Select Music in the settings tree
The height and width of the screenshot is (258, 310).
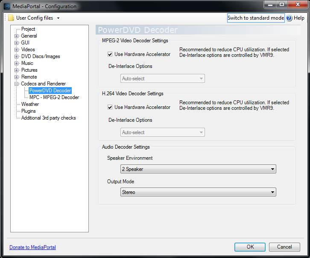click(27, 63)
